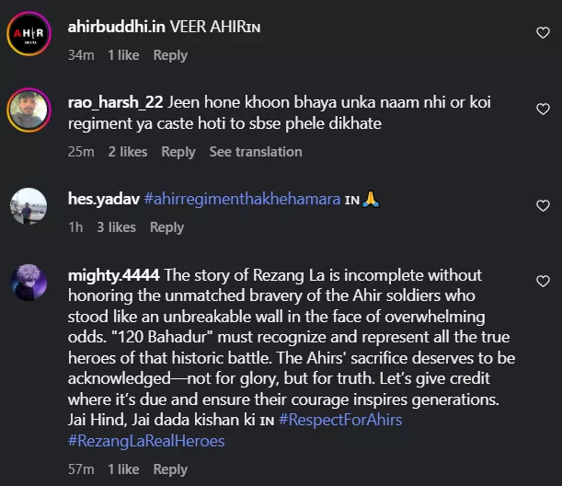562x486 pixels.
Task: View the 2 likes on rao_harsh_22's comment
Action: pos(127,152)
